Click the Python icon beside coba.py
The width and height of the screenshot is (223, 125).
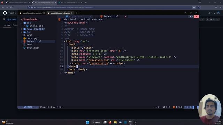pyautogui.click(x=24, y=38)
